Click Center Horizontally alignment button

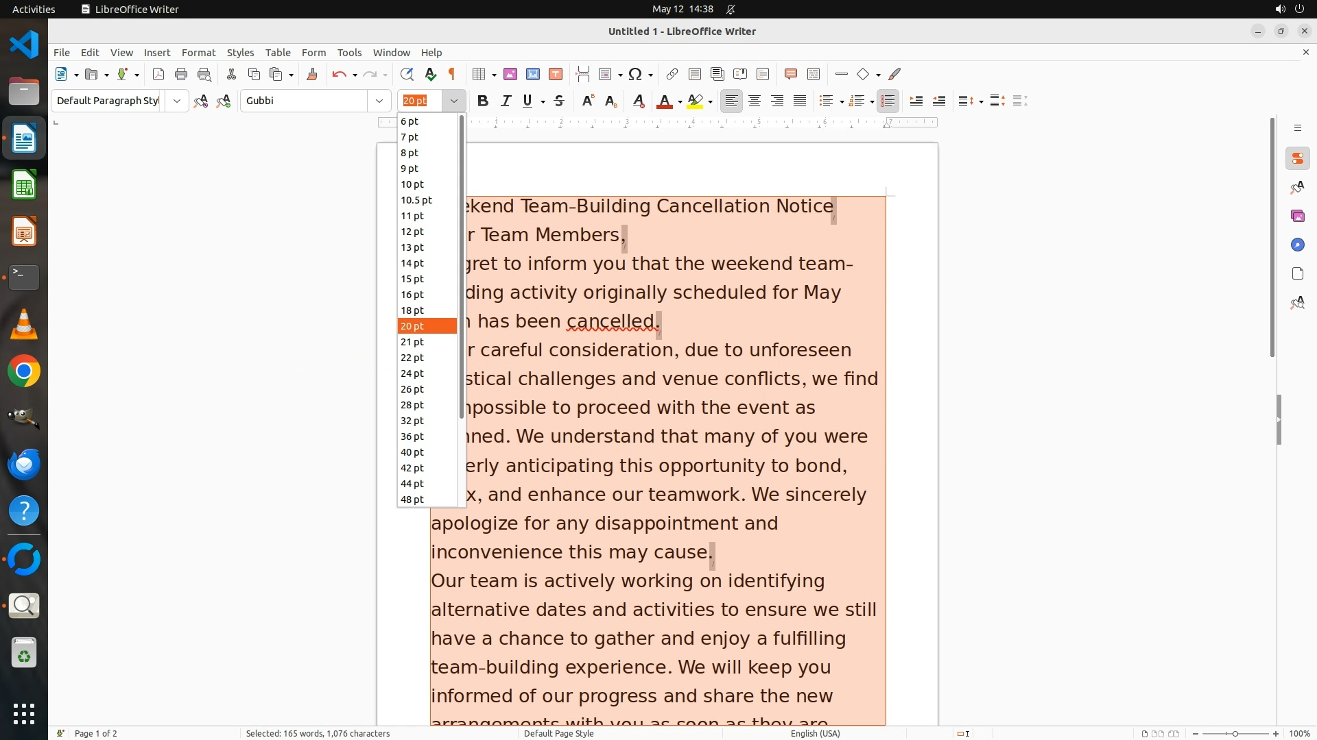(x=755, y=101)
